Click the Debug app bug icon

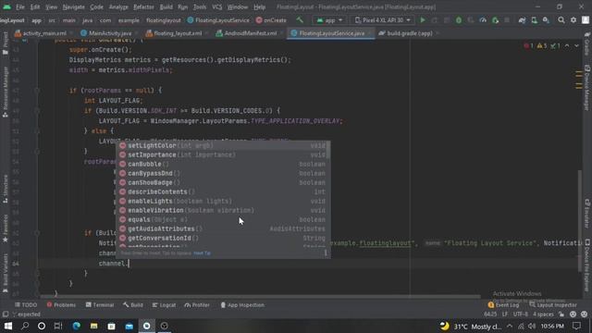pyautogui.click(x=459, y=20)
